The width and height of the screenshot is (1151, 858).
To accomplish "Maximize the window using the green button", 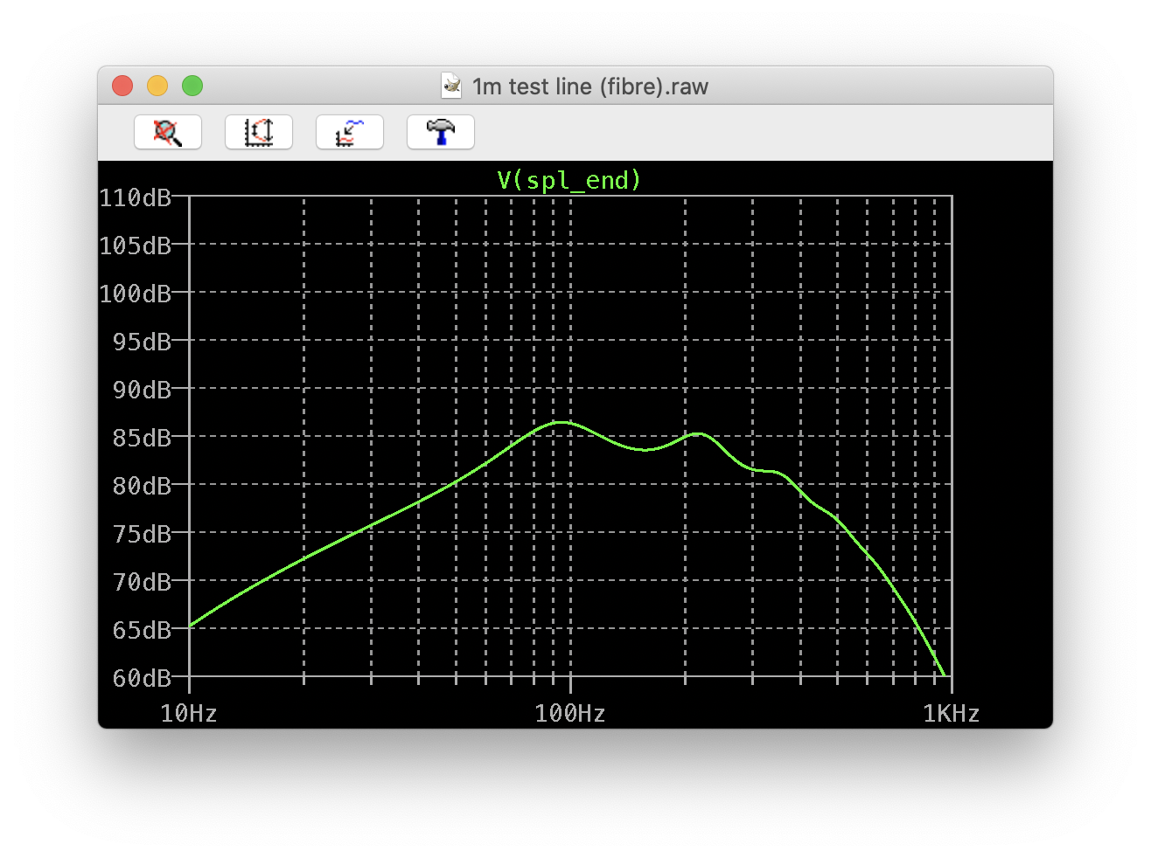I will tap(192, 86).
